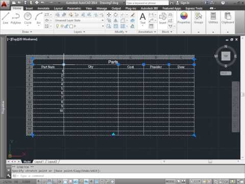
Task: Click the Undo arrow in quick access toolbar
Action: tap(42, 3)
